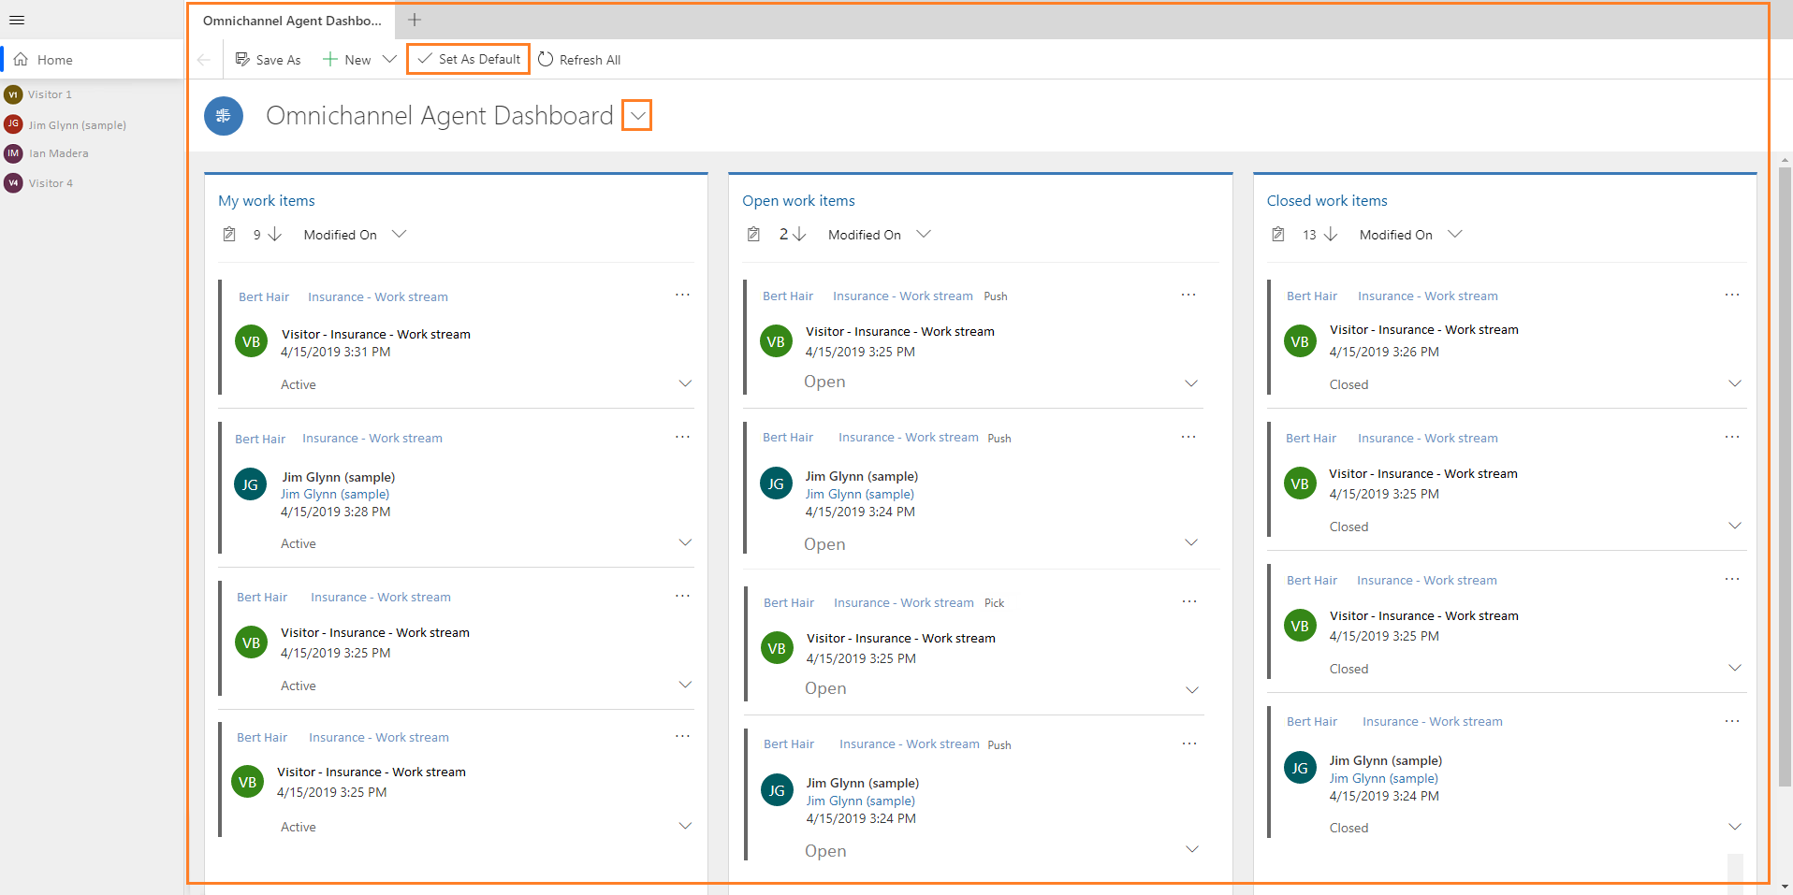Select the Omnichannel Agent Dashboard tab
This screenshot has width=1793, height=895.
click(x=292, y=20)
